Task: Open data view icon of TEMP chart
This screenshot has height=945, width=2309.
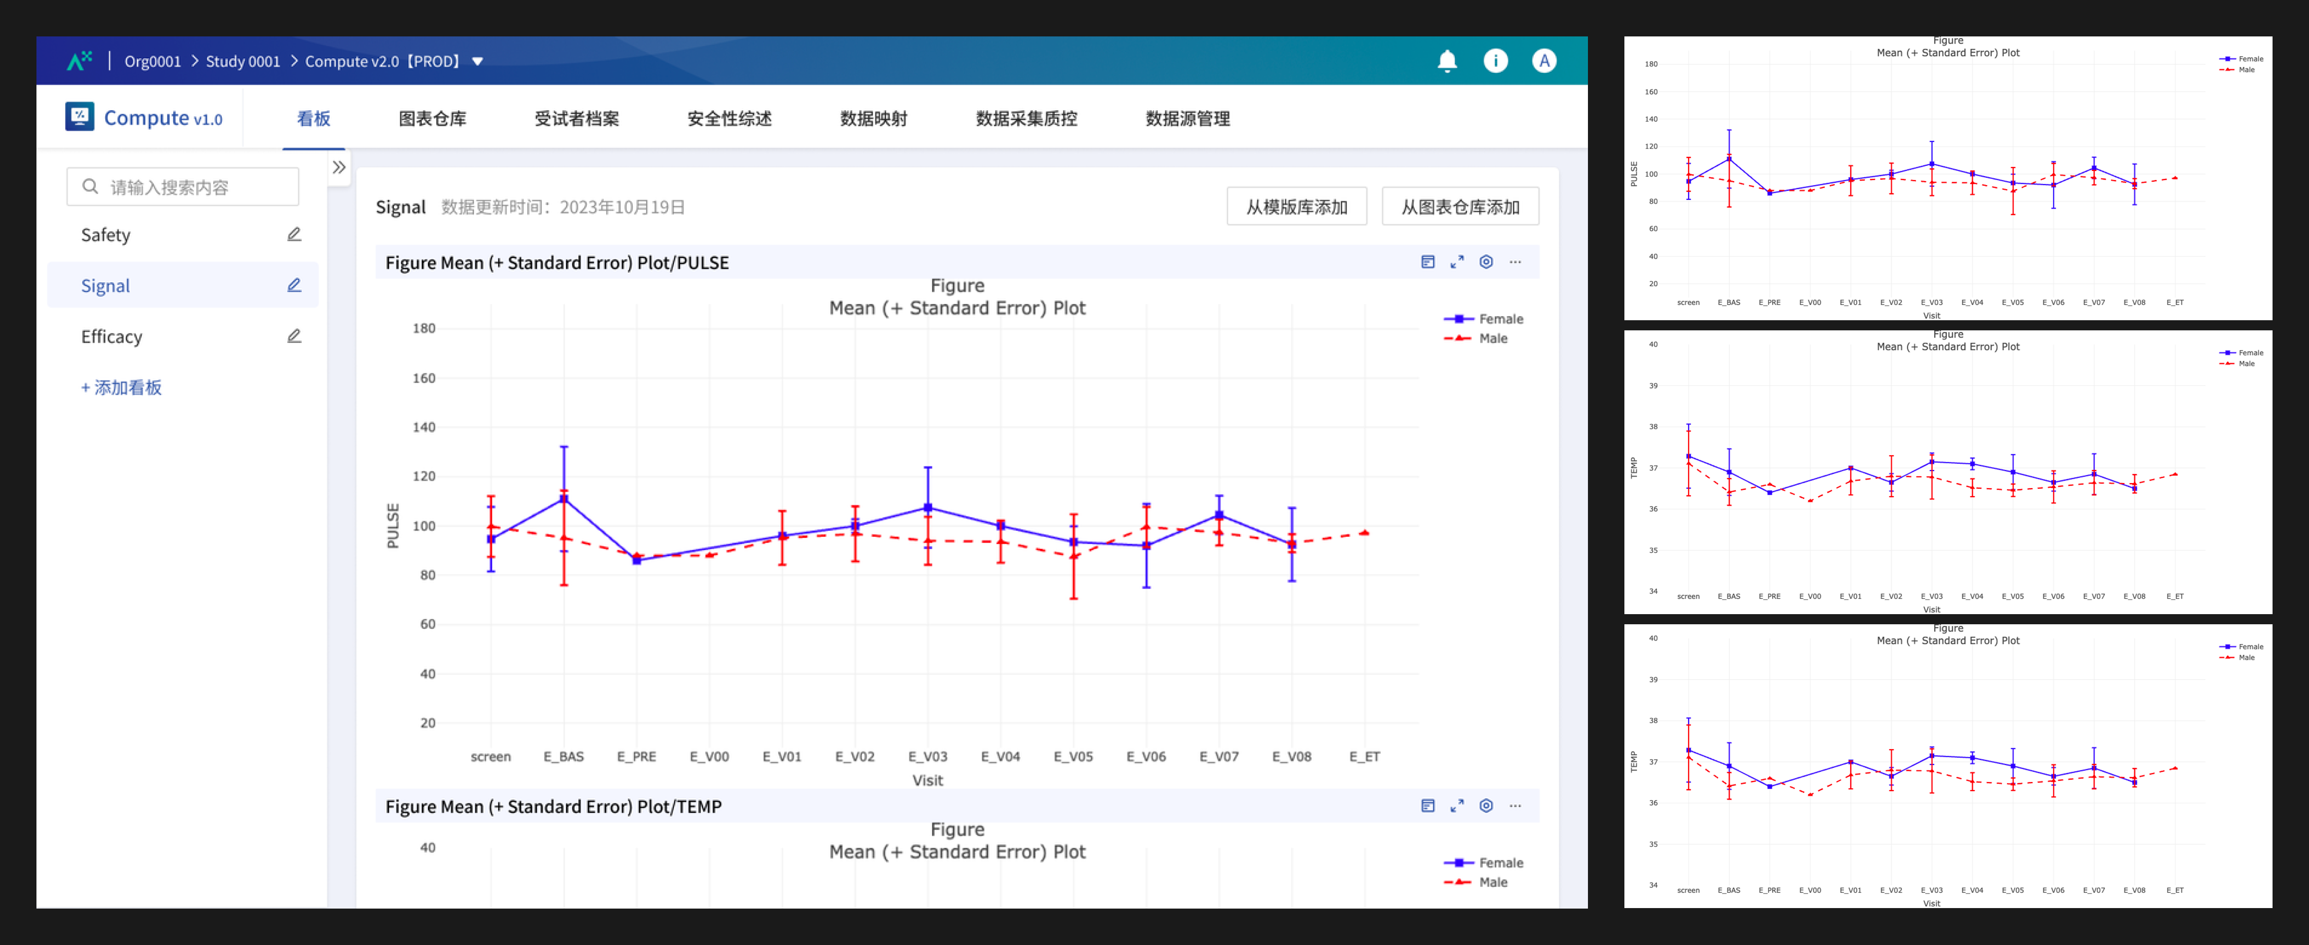Action: coord(1428,806)
